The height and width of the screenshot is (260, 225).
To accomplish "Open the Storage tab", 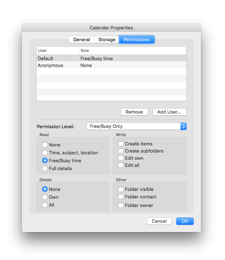I will point(107,40).
